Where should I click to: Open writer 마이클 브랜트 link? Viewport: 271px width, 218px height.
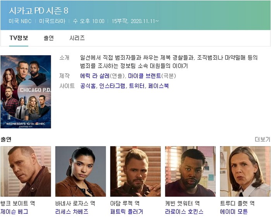(144, 76)
